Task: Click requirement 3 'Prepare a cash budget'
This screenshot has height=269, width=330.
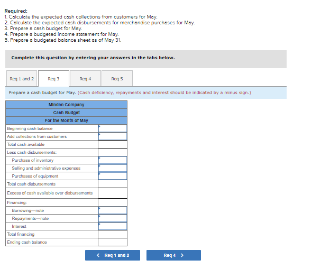Action: coord(43,29)
